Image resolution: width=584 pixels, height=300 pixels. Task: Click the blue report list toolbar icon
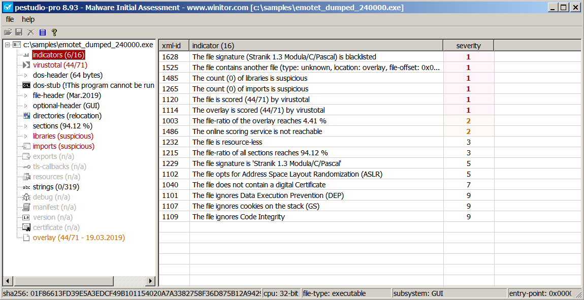pos(43,32)
